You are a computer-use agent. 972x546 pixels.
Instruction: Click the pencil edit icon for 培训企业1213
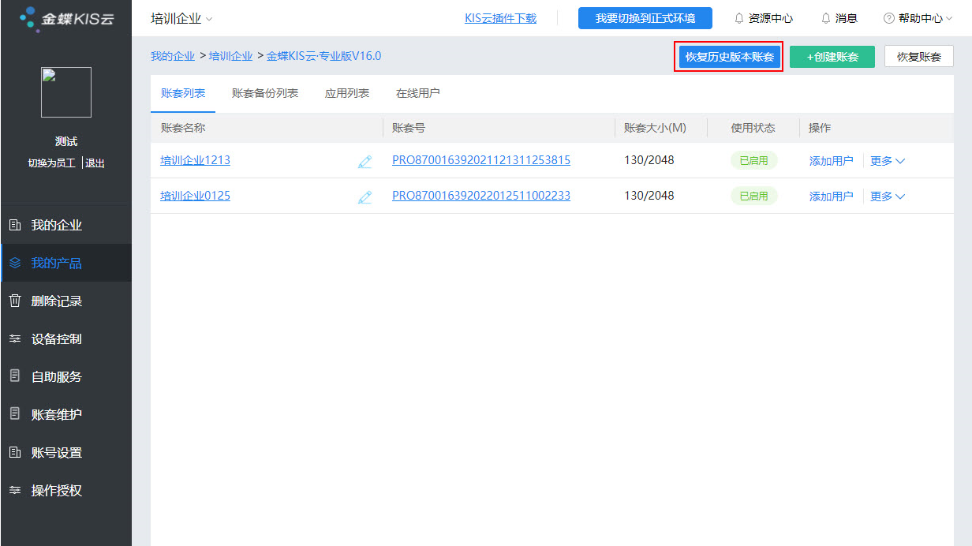point(364,161)
